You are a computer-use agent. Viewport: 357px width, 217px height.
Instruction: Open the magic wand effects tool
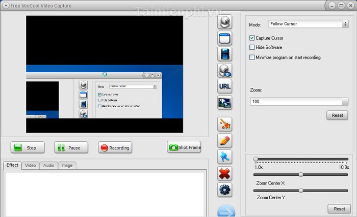pyautogui.click(x=224, y=124)
